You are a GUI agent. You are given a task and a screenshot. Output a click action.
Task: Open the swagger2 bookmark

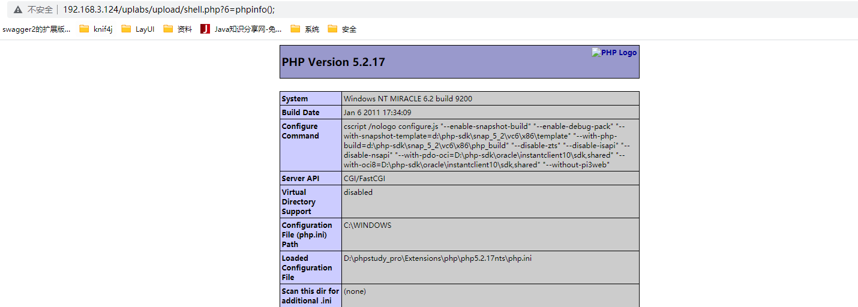click(36, 29)
